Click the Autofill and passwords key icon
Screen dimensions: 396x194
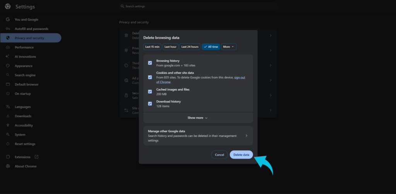(8, 29)
